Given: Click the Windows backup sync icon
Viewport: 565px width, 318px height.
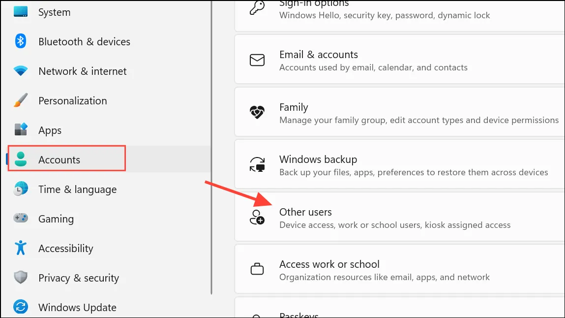Looking at the screenshot, I should [257, 165].
